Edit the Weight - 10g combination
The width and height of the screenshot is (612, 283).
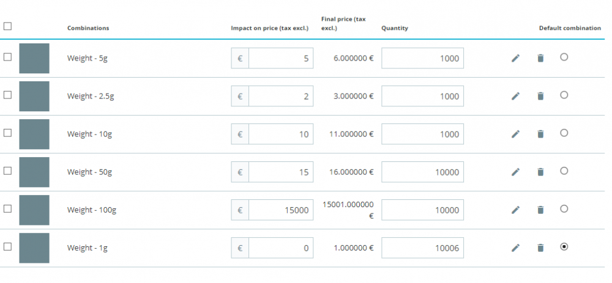(515, 134)
